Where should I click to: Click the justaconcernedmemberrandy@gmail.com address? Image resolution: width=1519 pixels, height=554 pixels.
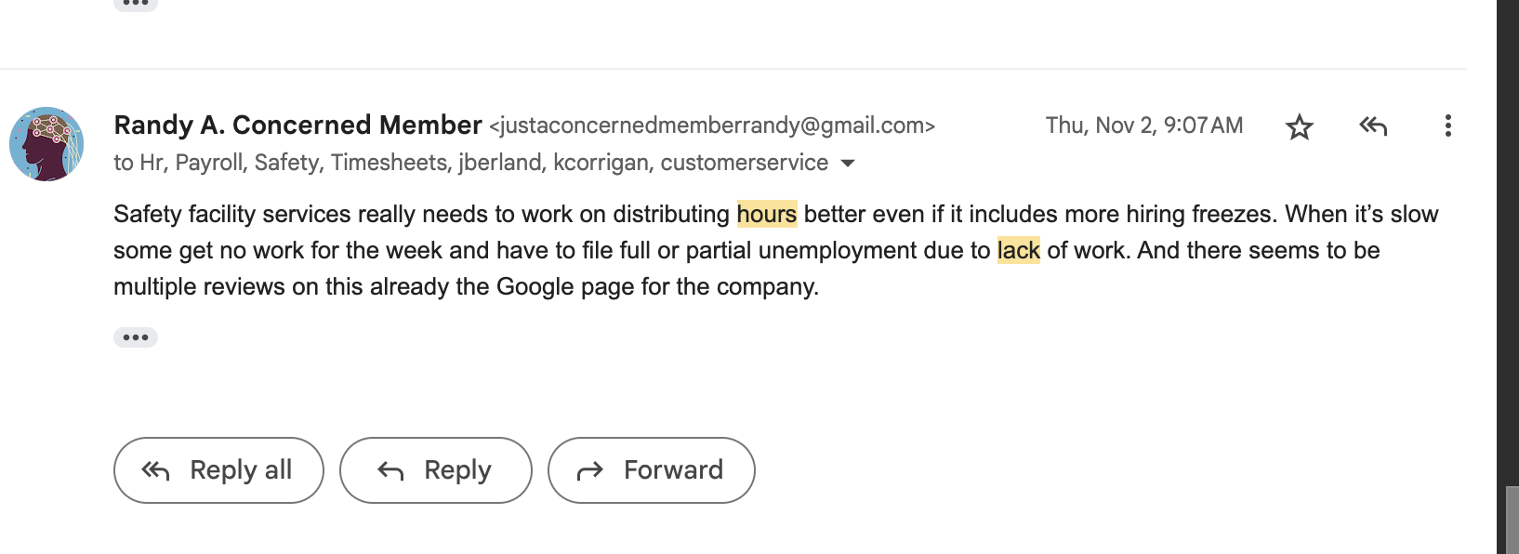(712, 125)
